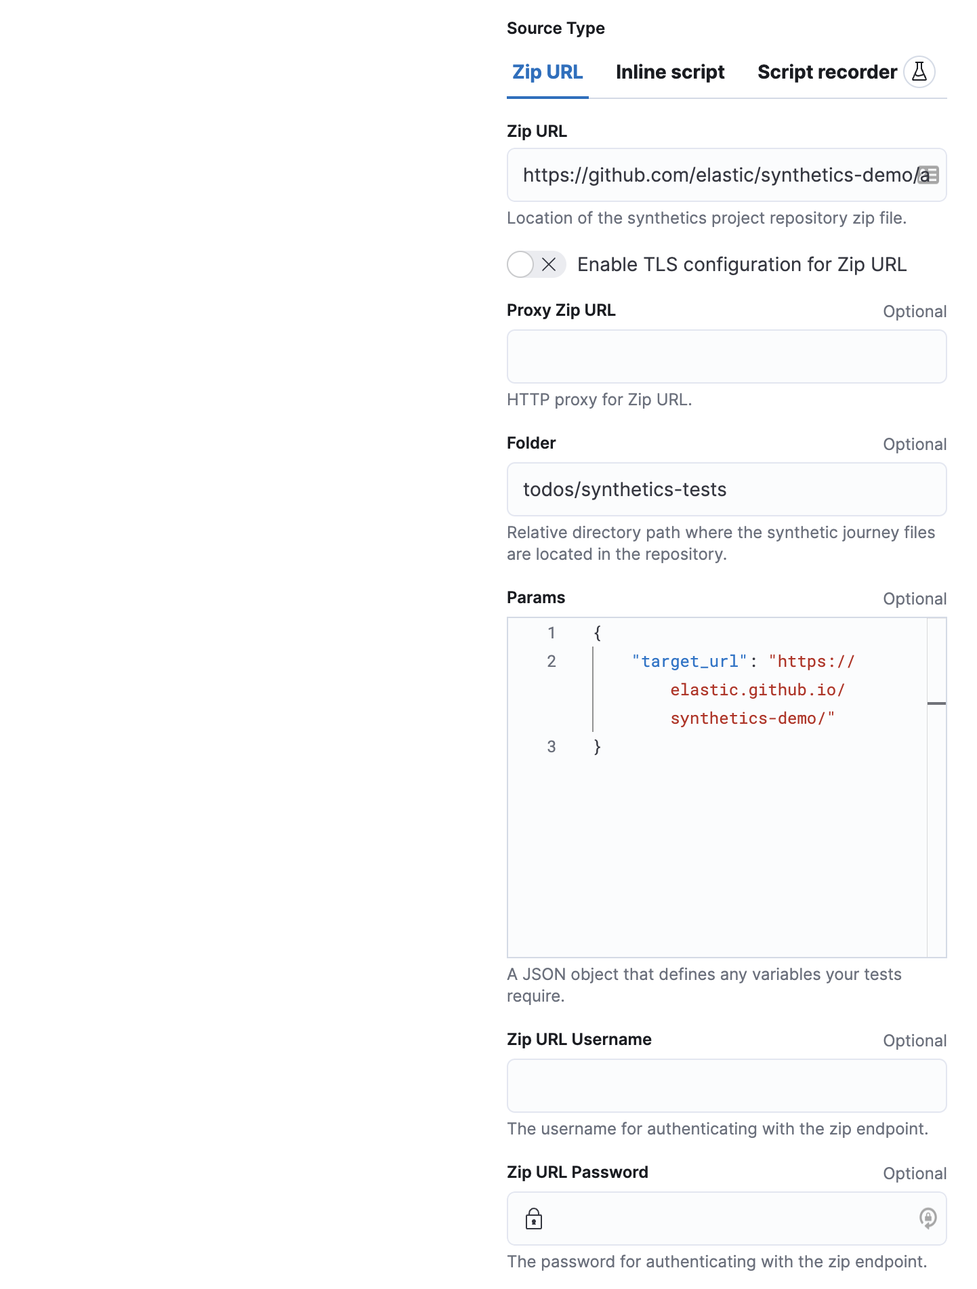Click the Folder field containing todos/synthetics-tests
Viewport: 977px width, 1289px height.
[x=726, y=489]
